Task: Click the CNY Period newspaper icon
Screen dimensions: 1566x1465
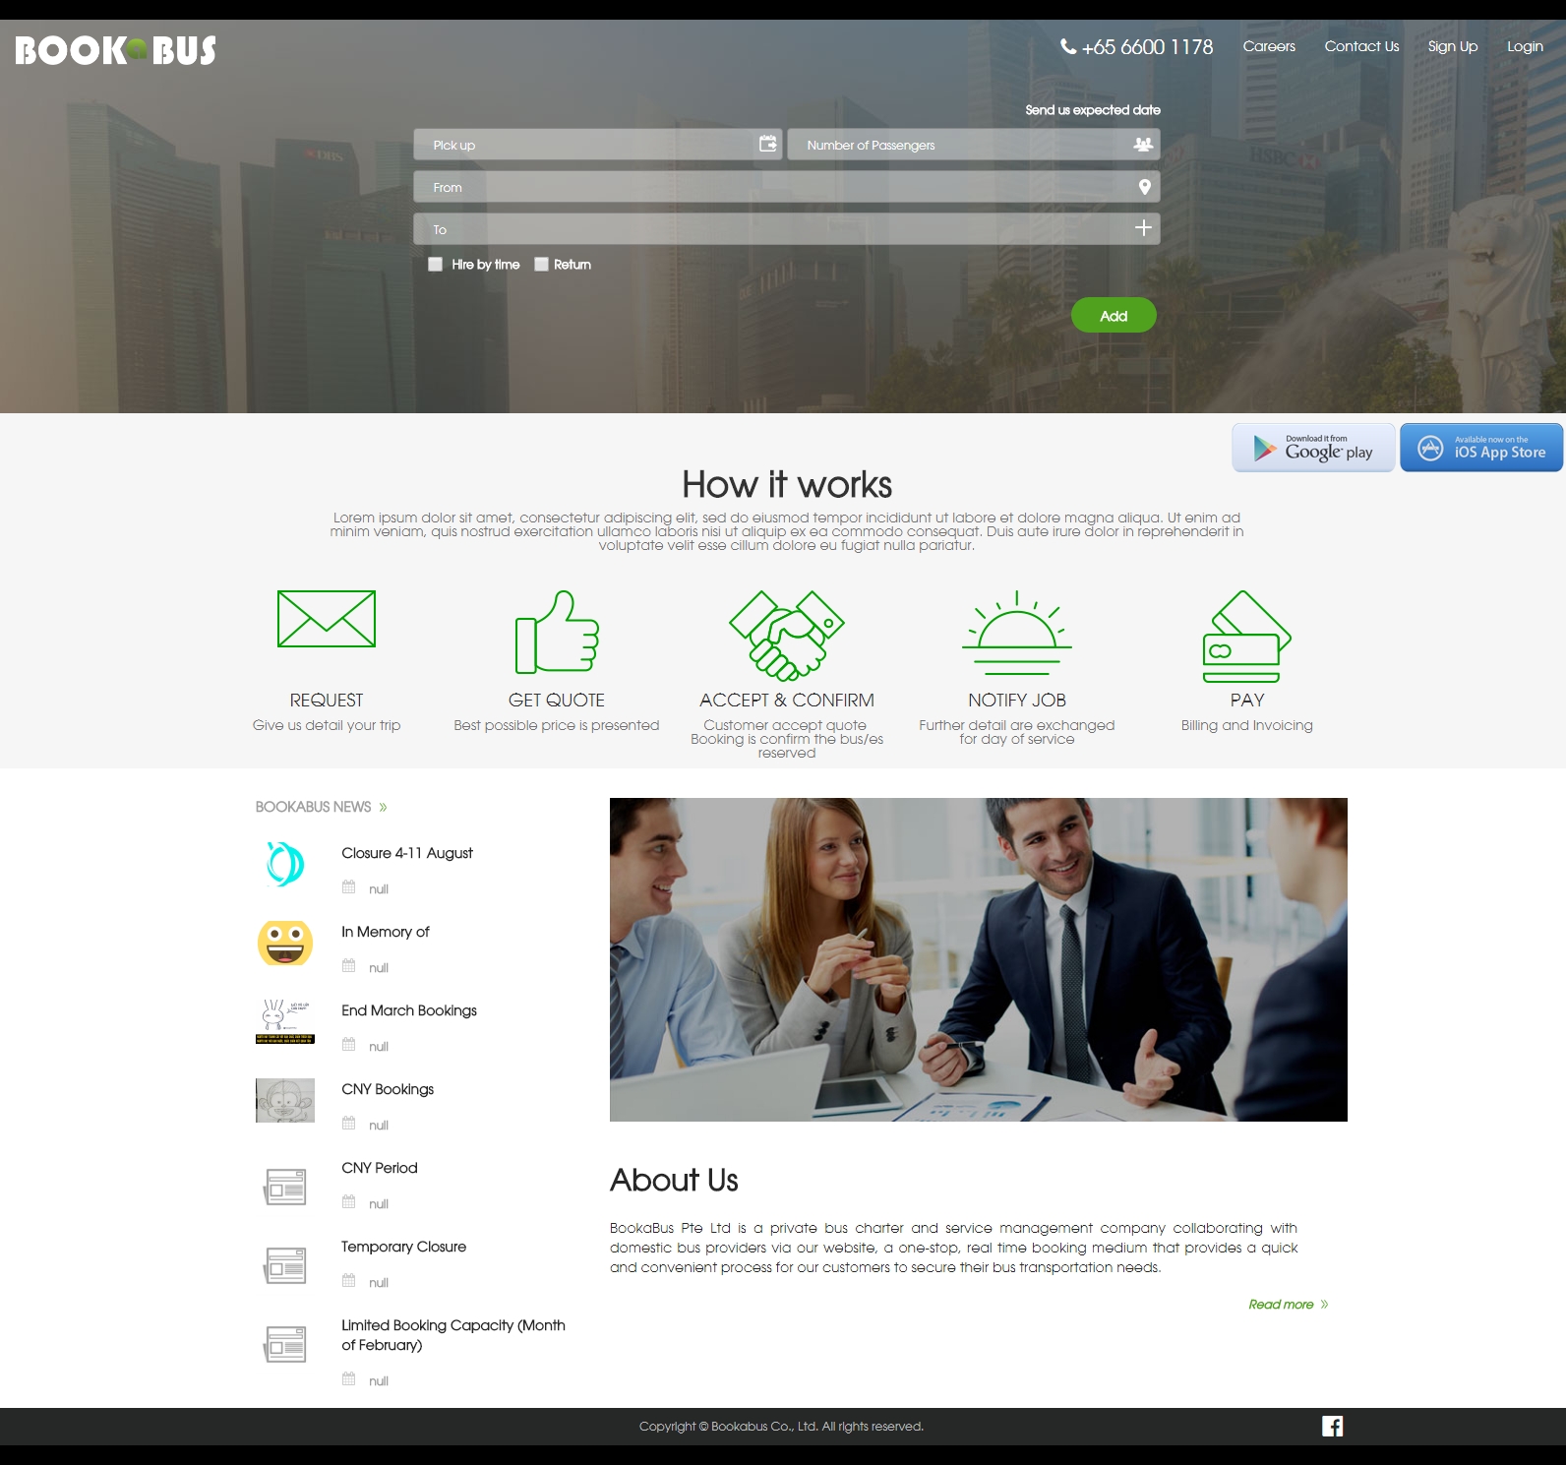Action: (285, 1187)
